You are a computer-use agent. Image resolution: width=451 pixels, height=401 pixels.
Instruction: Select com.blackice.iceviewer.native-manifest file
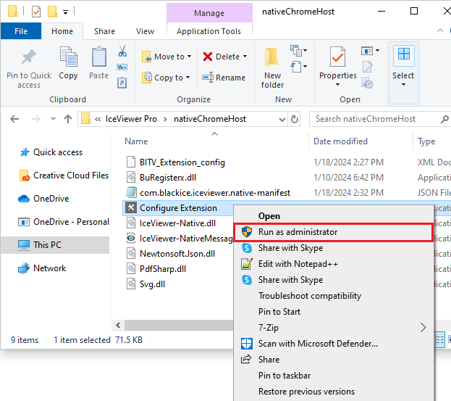(215, 192)
